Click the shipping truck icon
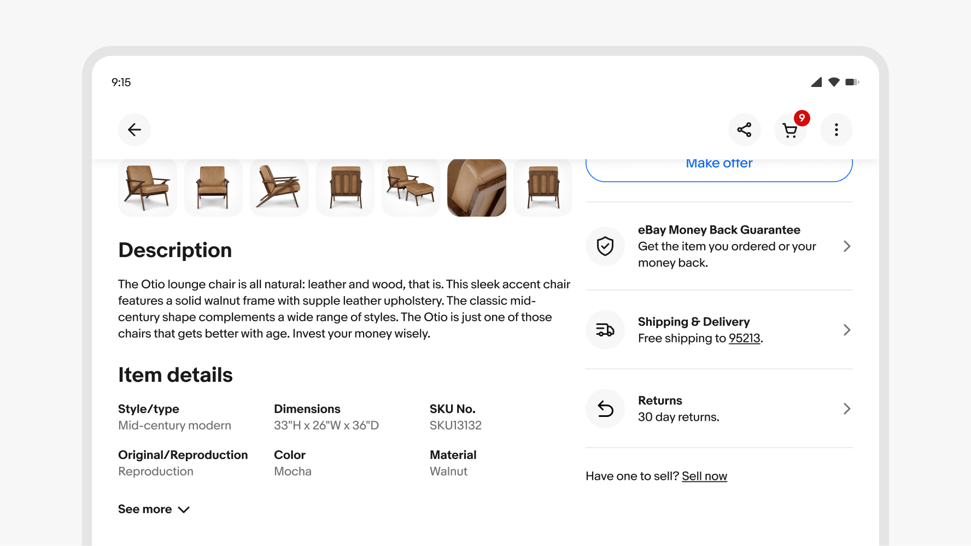 click(x=605, y=330)
